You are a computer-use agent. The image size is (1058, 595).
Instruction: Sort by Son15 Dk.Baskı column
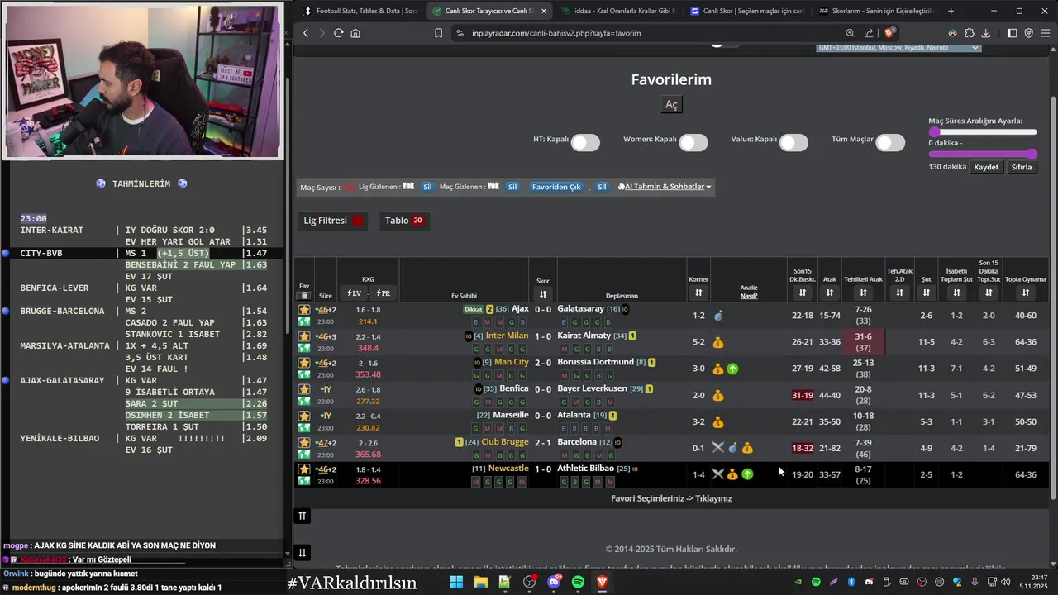pyautogui.click(x=803, y=293)
